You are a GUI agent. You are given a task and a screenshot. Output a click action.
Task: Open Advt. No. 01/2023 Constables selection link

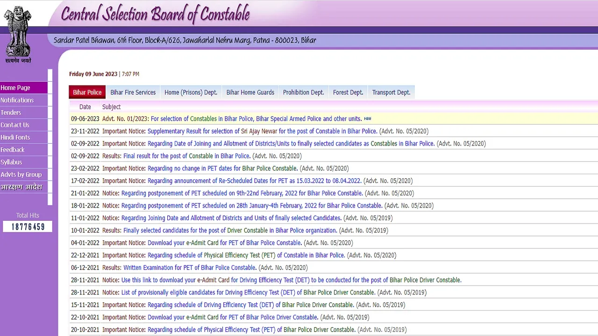[256, 119]
